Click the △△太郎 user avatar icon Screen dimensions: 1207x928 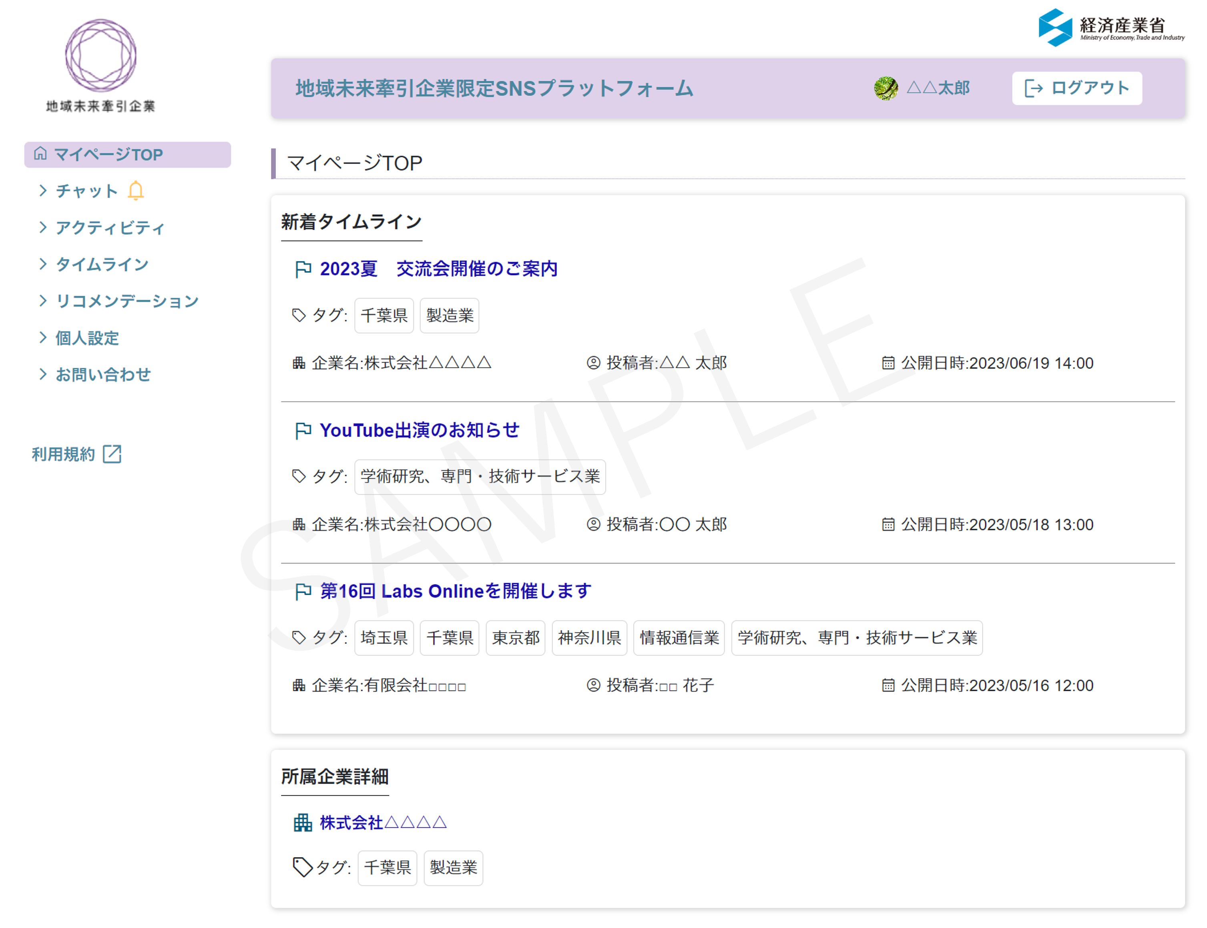pos(886,88)
